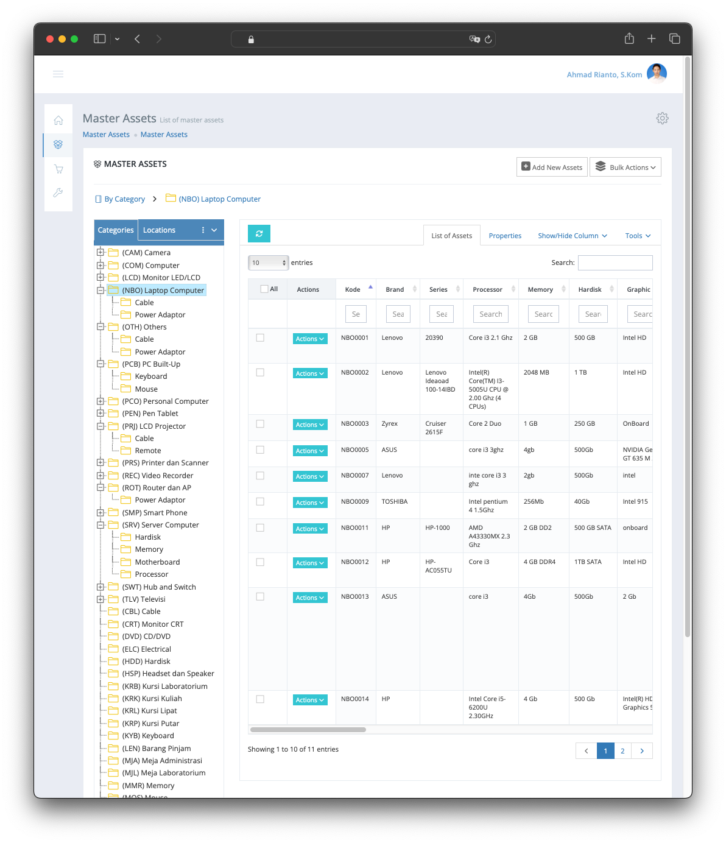This screenshot has height=843, width=726.
Task: Click the user profile avatar
Action: click(657, 74)
